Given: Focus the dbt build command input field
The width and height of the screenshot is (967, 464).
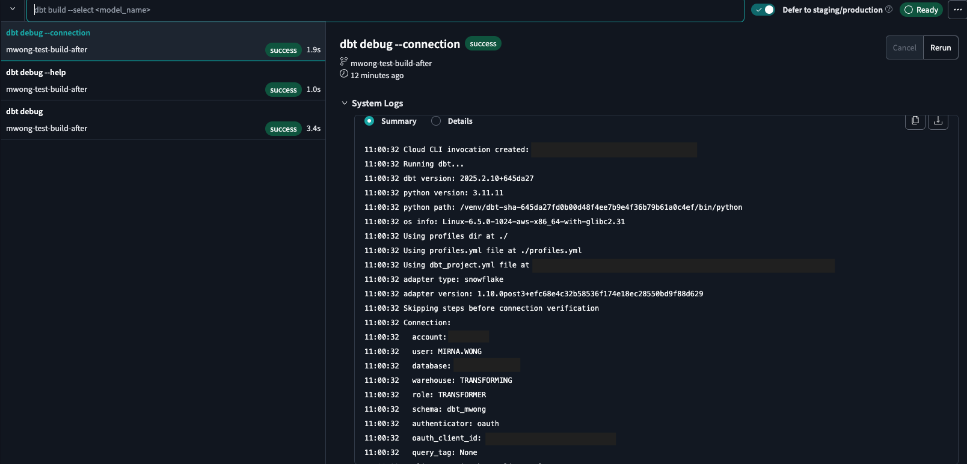Looking at the screenshot, I should point(385,10).
